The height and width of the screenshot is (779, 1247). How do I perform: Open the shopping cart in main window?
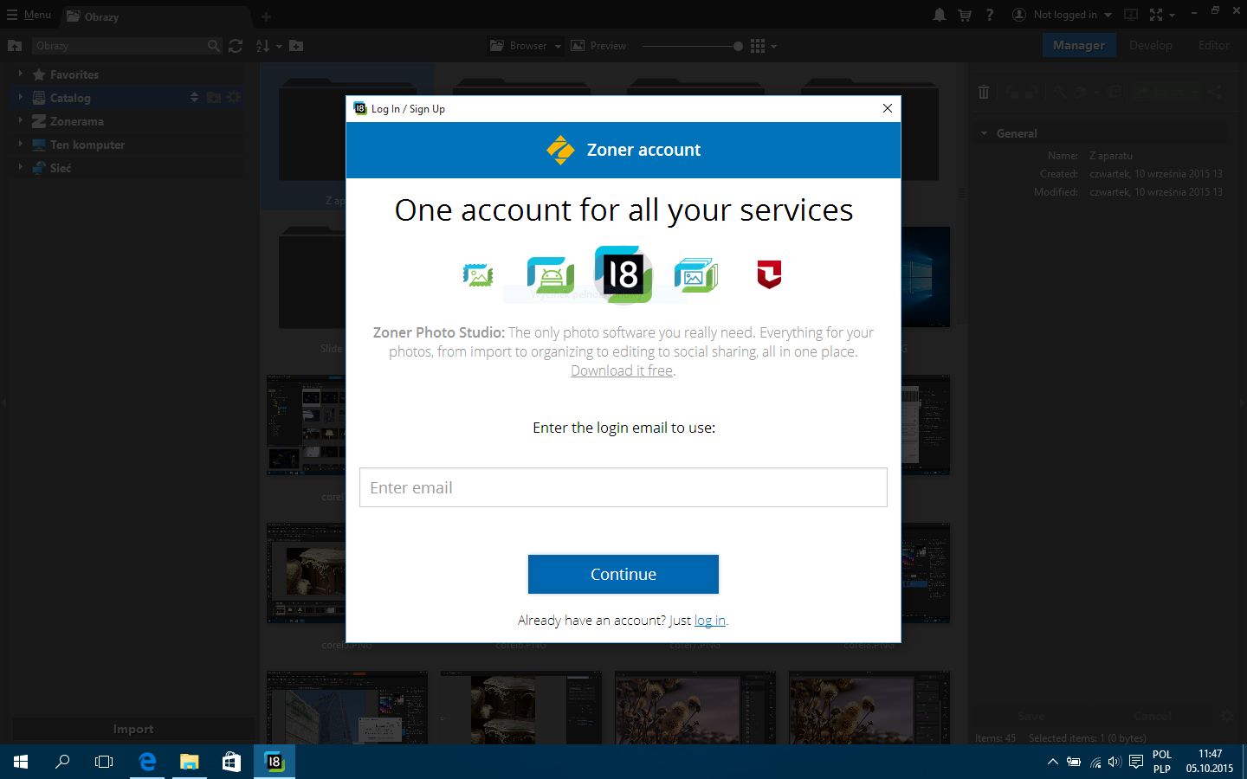point(965,15)
